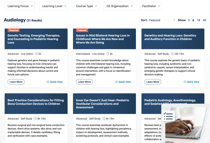Open Quick View for Genetics and Hearing Loss
This screenshot has height=143, width=210.
pyautogui.click(x=191, y=82)
